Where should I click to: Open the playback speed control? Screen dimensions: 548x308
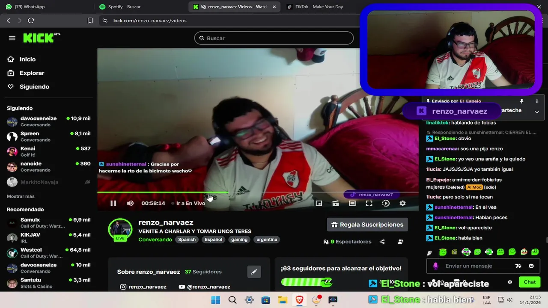(x=386, y=204)
